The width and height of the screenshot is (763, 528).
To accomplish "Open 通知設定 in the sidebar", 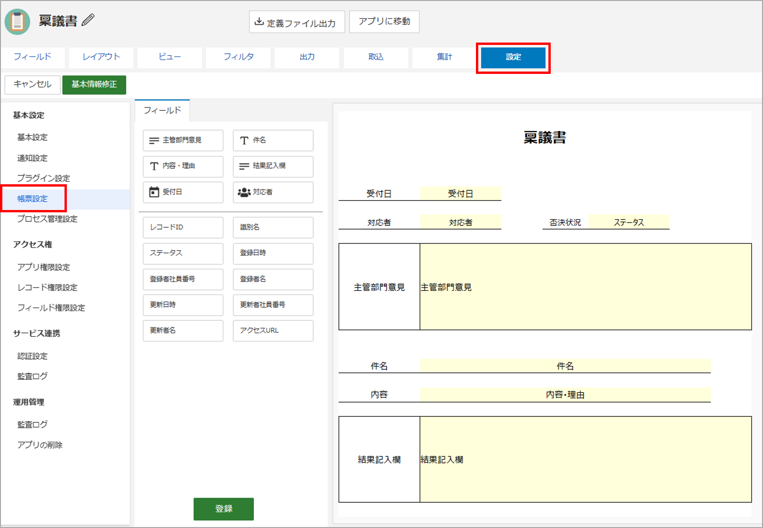I will pyautogui.click(x=32, y=158).
